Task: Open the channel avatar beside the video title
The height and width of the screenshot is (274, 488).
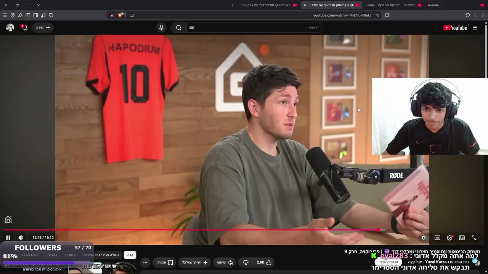Action: click(x=476, y=262)
